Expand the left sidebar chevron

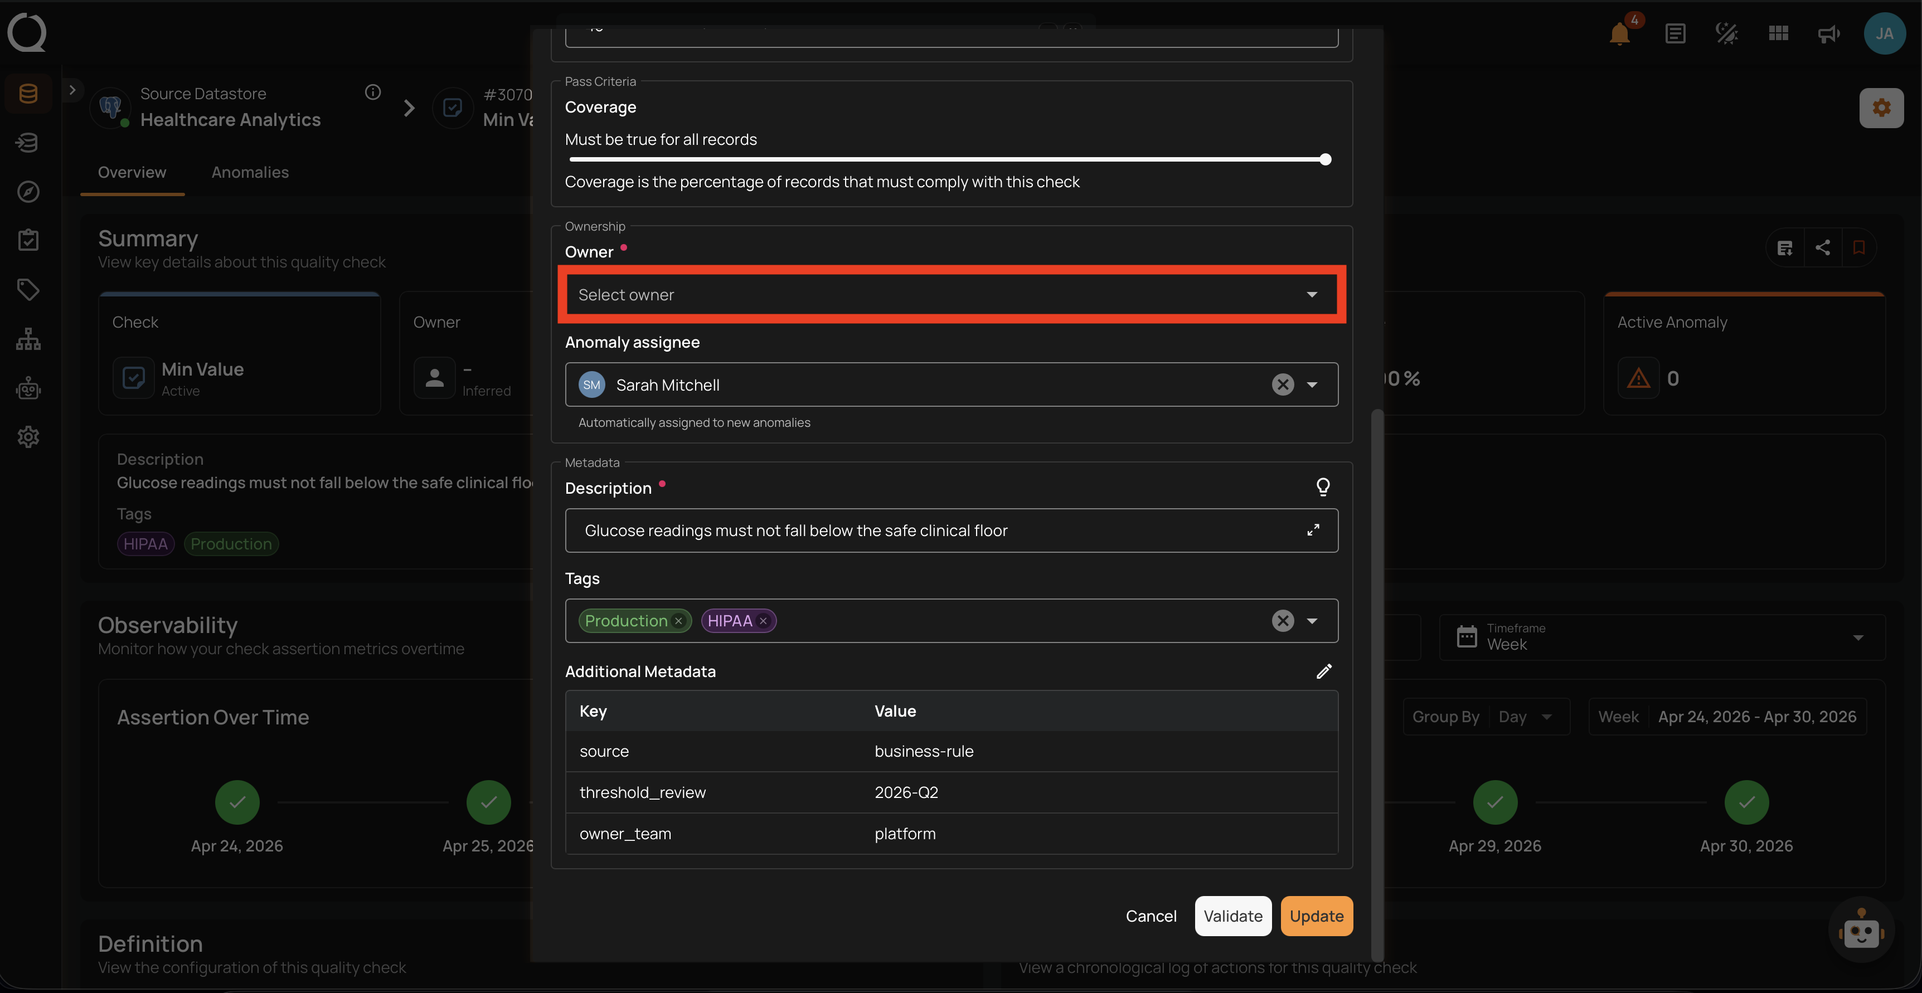pyautogui.click(x=71, y=90)
